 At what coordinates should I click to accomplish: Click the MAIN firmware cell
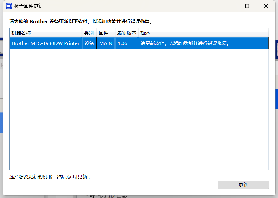pos(106,43)
